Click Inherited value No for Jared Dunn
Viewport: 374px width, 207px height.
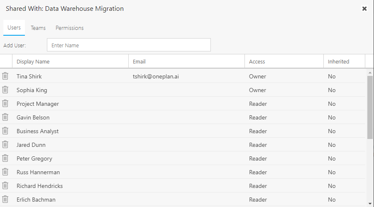point(344,145)
